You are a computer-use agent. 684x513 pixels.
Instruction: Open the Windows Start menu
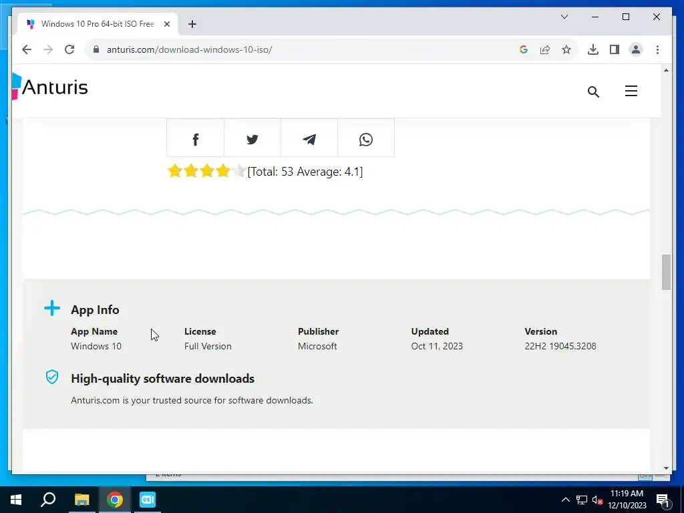tap(16, 500)
